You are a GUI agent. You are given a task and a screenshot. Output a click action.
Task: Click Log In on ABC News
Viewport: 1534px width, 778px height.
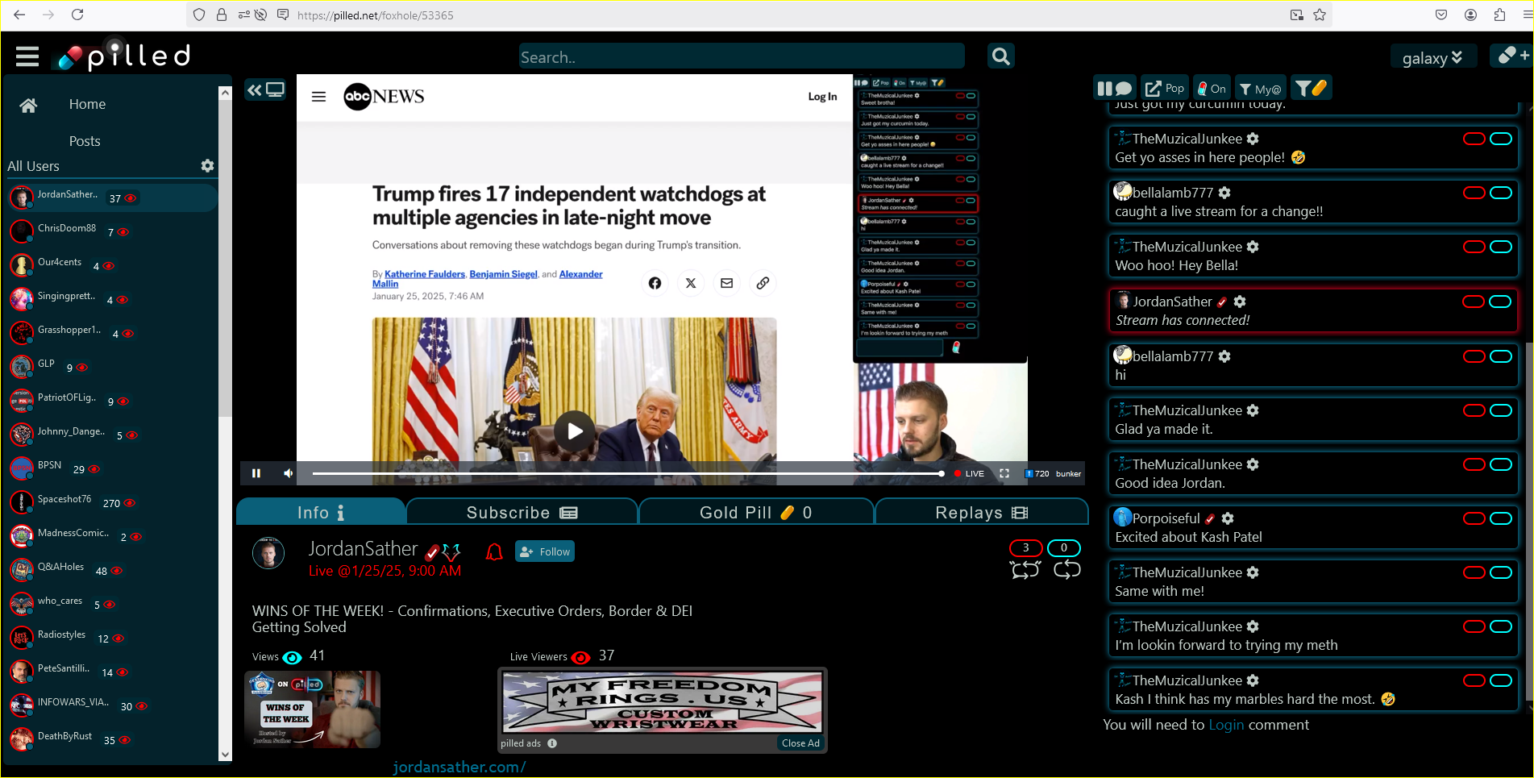822,97
